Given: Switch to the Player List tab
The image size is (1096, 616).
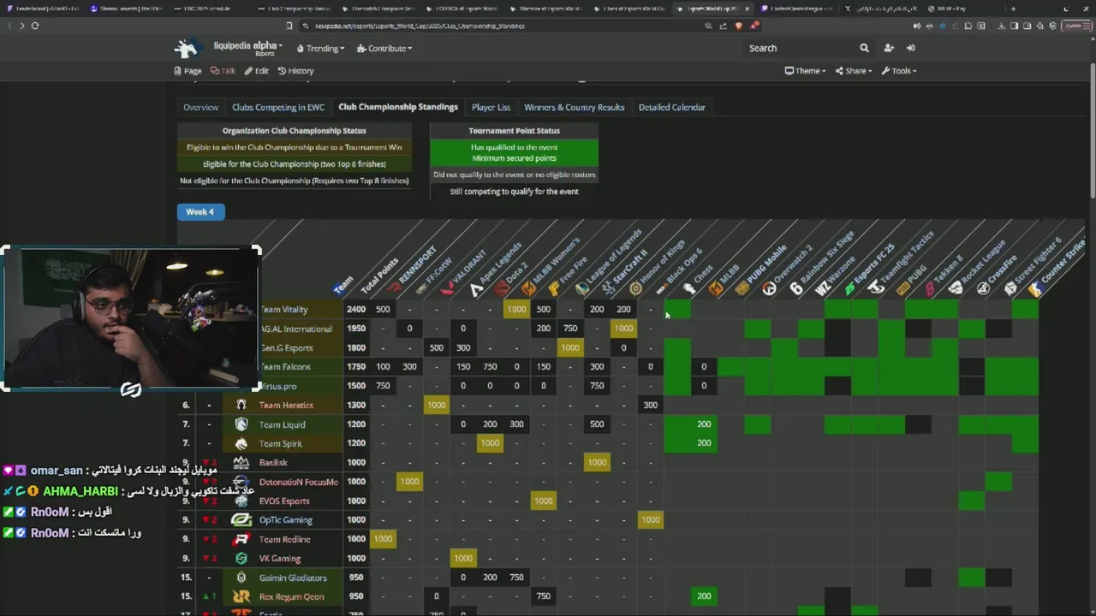Looking at the screenshot, I should coord(491,107).
